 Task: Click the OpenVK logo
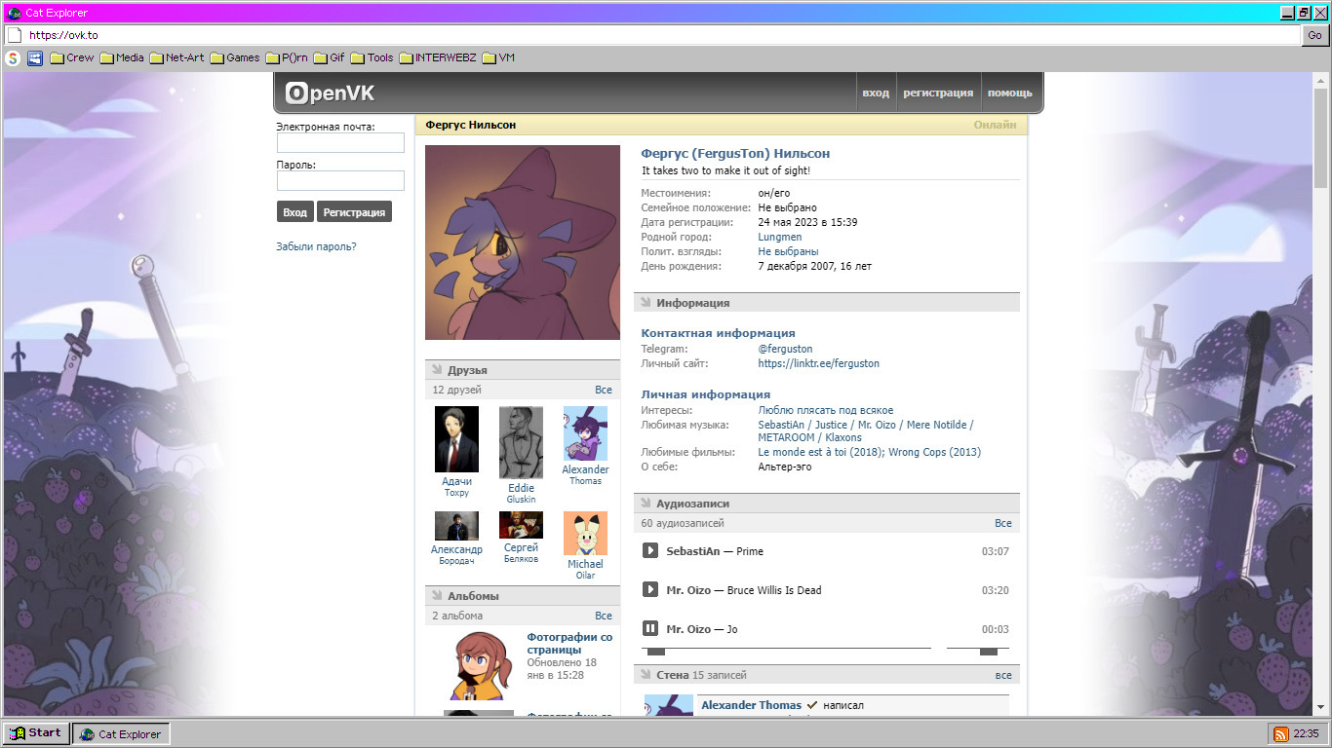coord(330,93)
